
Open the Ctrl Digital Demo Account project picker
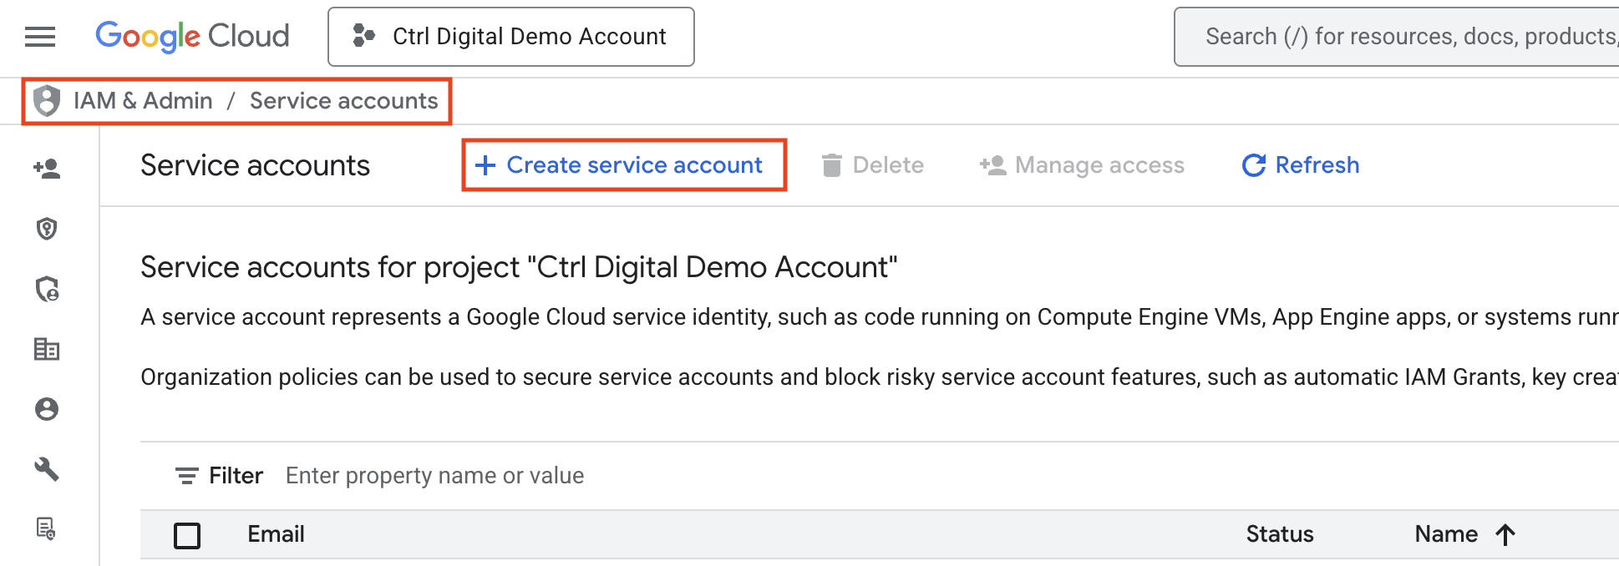click(x=511, y=37)
